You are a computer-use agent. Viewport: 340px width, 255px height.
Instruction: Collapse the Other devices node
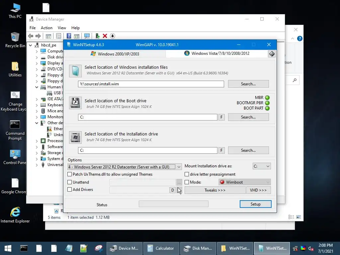click(x=37, y=123)
